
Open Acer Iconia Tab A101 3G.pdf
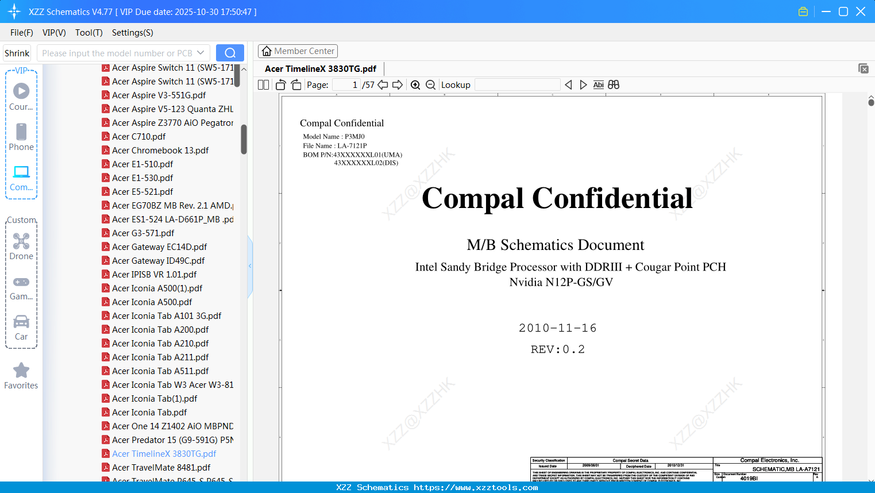167,316
